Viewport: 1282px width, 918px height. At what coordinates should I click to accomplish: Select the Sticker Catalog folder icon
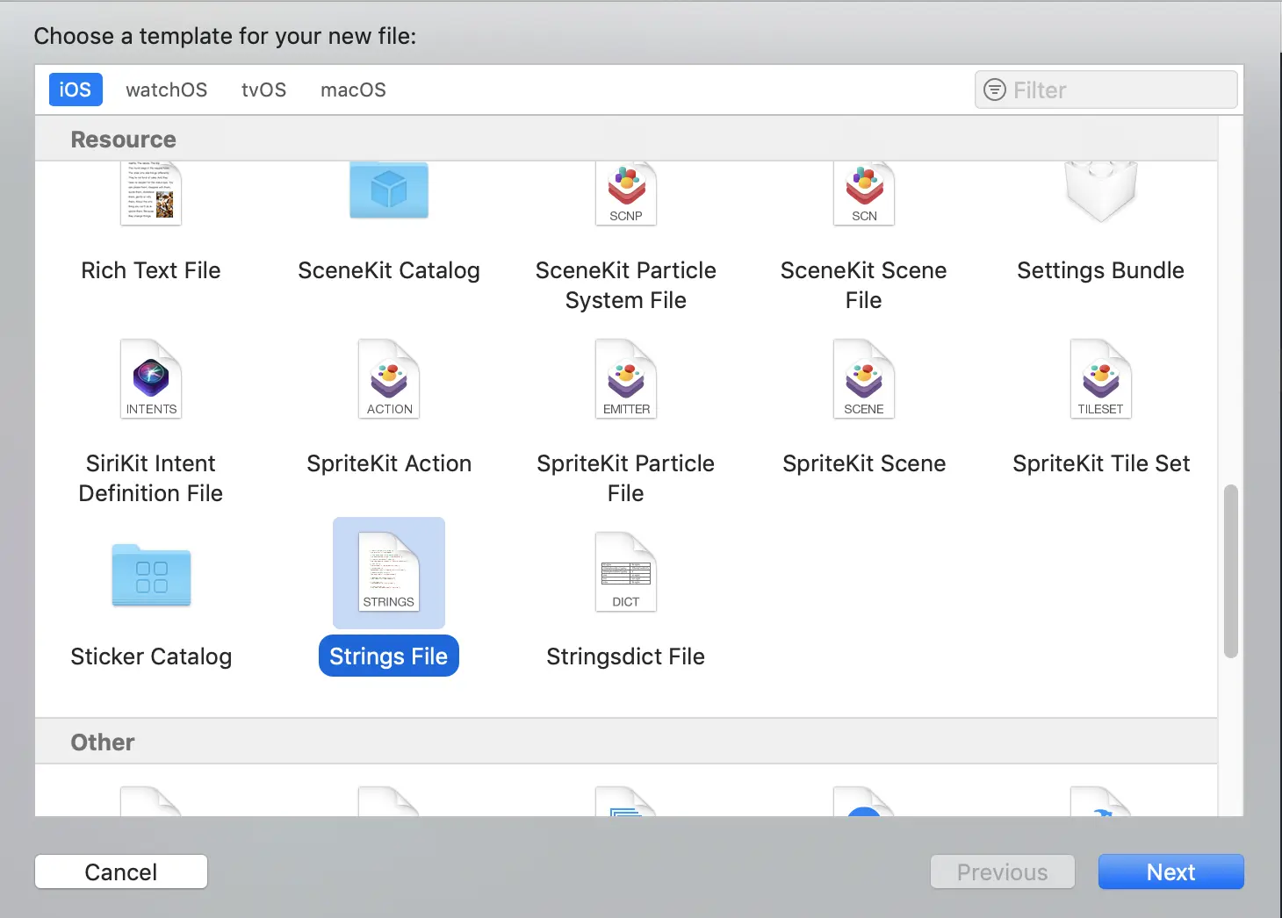click(x=151, y=576)
